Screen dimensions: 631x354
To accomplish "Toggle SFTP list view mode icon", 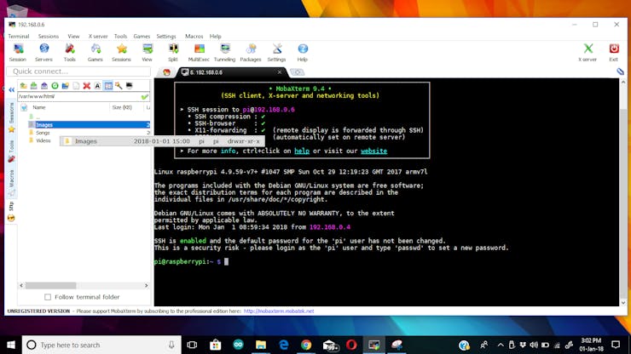I will (x=108, y=86).
